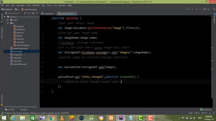Image resolution: width=216 pixels, height=121 pixels.
Task: Collapse the firebase1 project root
Action: (x=5, y=17)
